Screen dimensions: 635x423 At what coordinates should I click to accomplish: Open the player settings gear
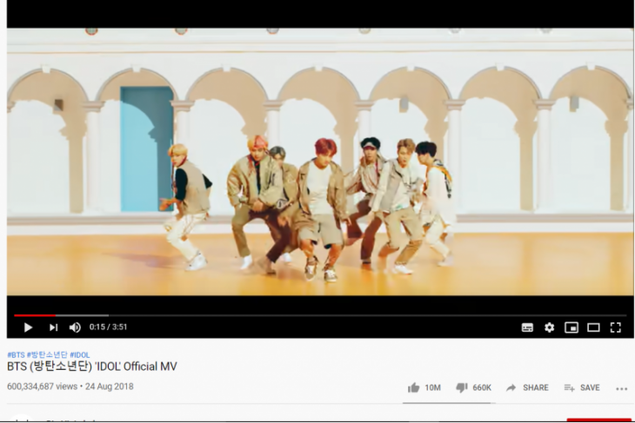tap(549, 327)
